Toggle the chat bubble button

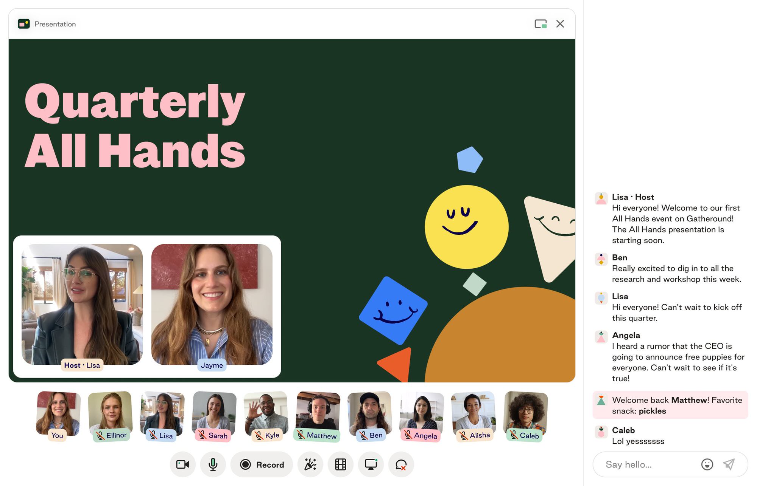coord(401,464)
